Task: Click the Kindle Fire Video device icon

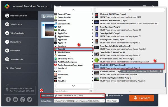Action: (97, 73)
